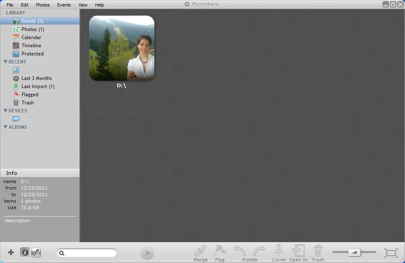405x263 pixels.
Task: Start the slideshow with the play button
Action: 147,253
